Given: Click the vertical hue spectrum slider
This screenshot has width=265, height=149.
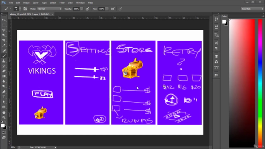Looking at the screenshot, I should pyautogui.click(x=260, y=84).
